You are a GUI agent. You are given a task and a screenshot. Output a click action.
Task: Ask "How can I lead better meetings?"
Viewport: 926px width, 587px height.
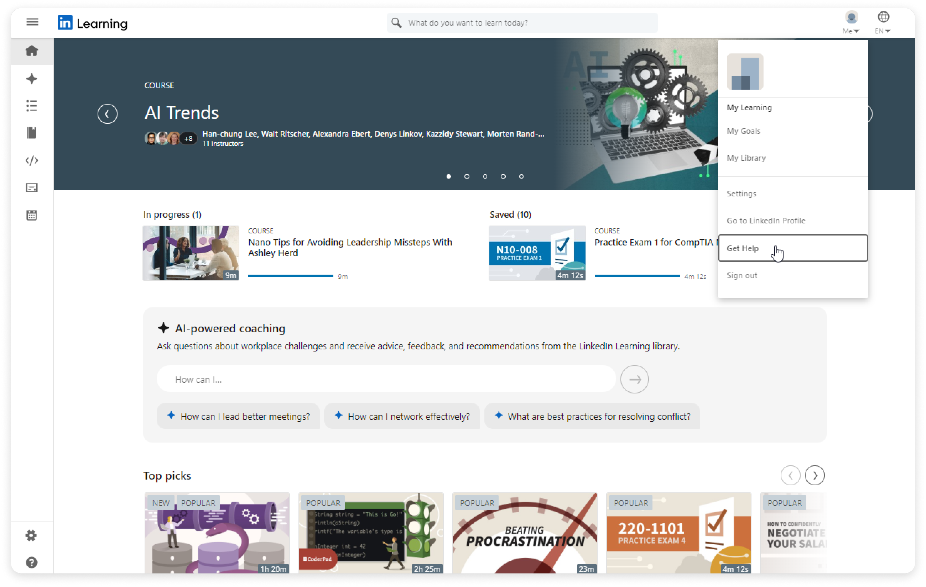pyautogui.click(x=238, y=416)
